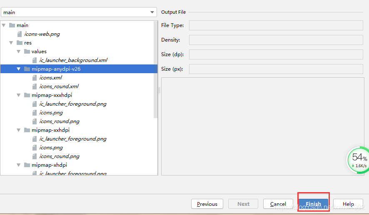The width and height of the screenshot is (369, 215).
Task: Click file icon of icons.png under mipmap-xxhdpi
Action: (x=35, y=148)
